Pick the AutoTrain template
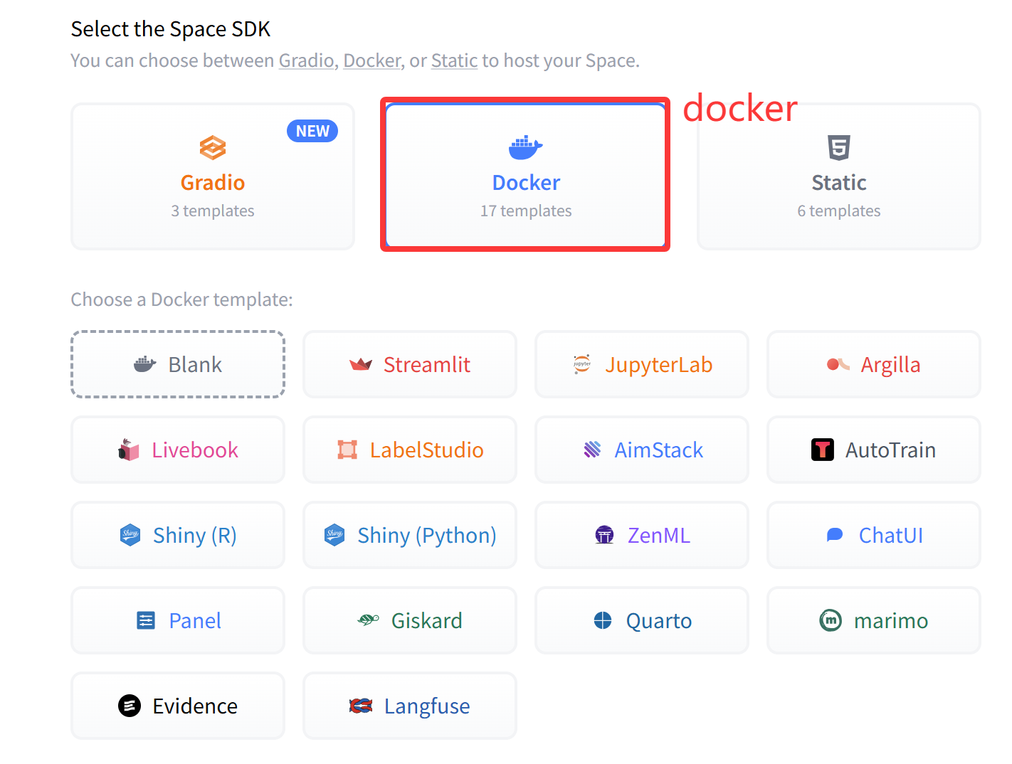This screenshot has width=1012, height=764. point(874,450)
